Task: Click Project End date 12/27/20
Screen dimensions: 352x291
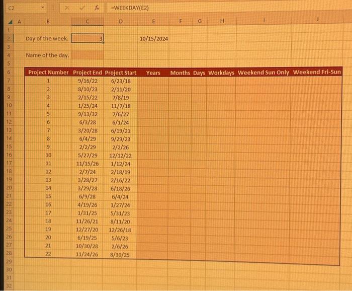Action: point(87,230)
